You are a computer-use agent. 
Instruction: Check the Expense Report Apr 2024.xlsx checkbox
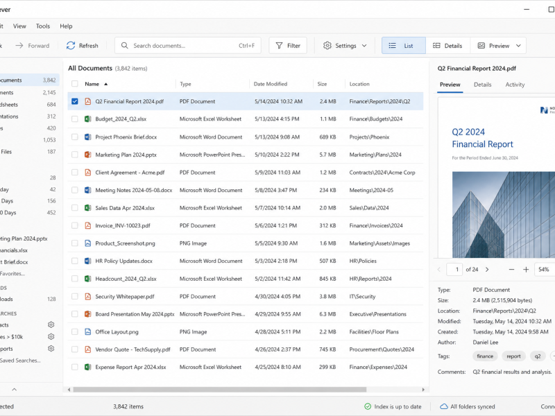coord(75,367)
